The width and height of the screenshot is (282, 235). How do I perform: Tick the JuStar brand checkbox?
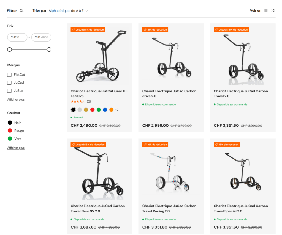tap(9, 90)
